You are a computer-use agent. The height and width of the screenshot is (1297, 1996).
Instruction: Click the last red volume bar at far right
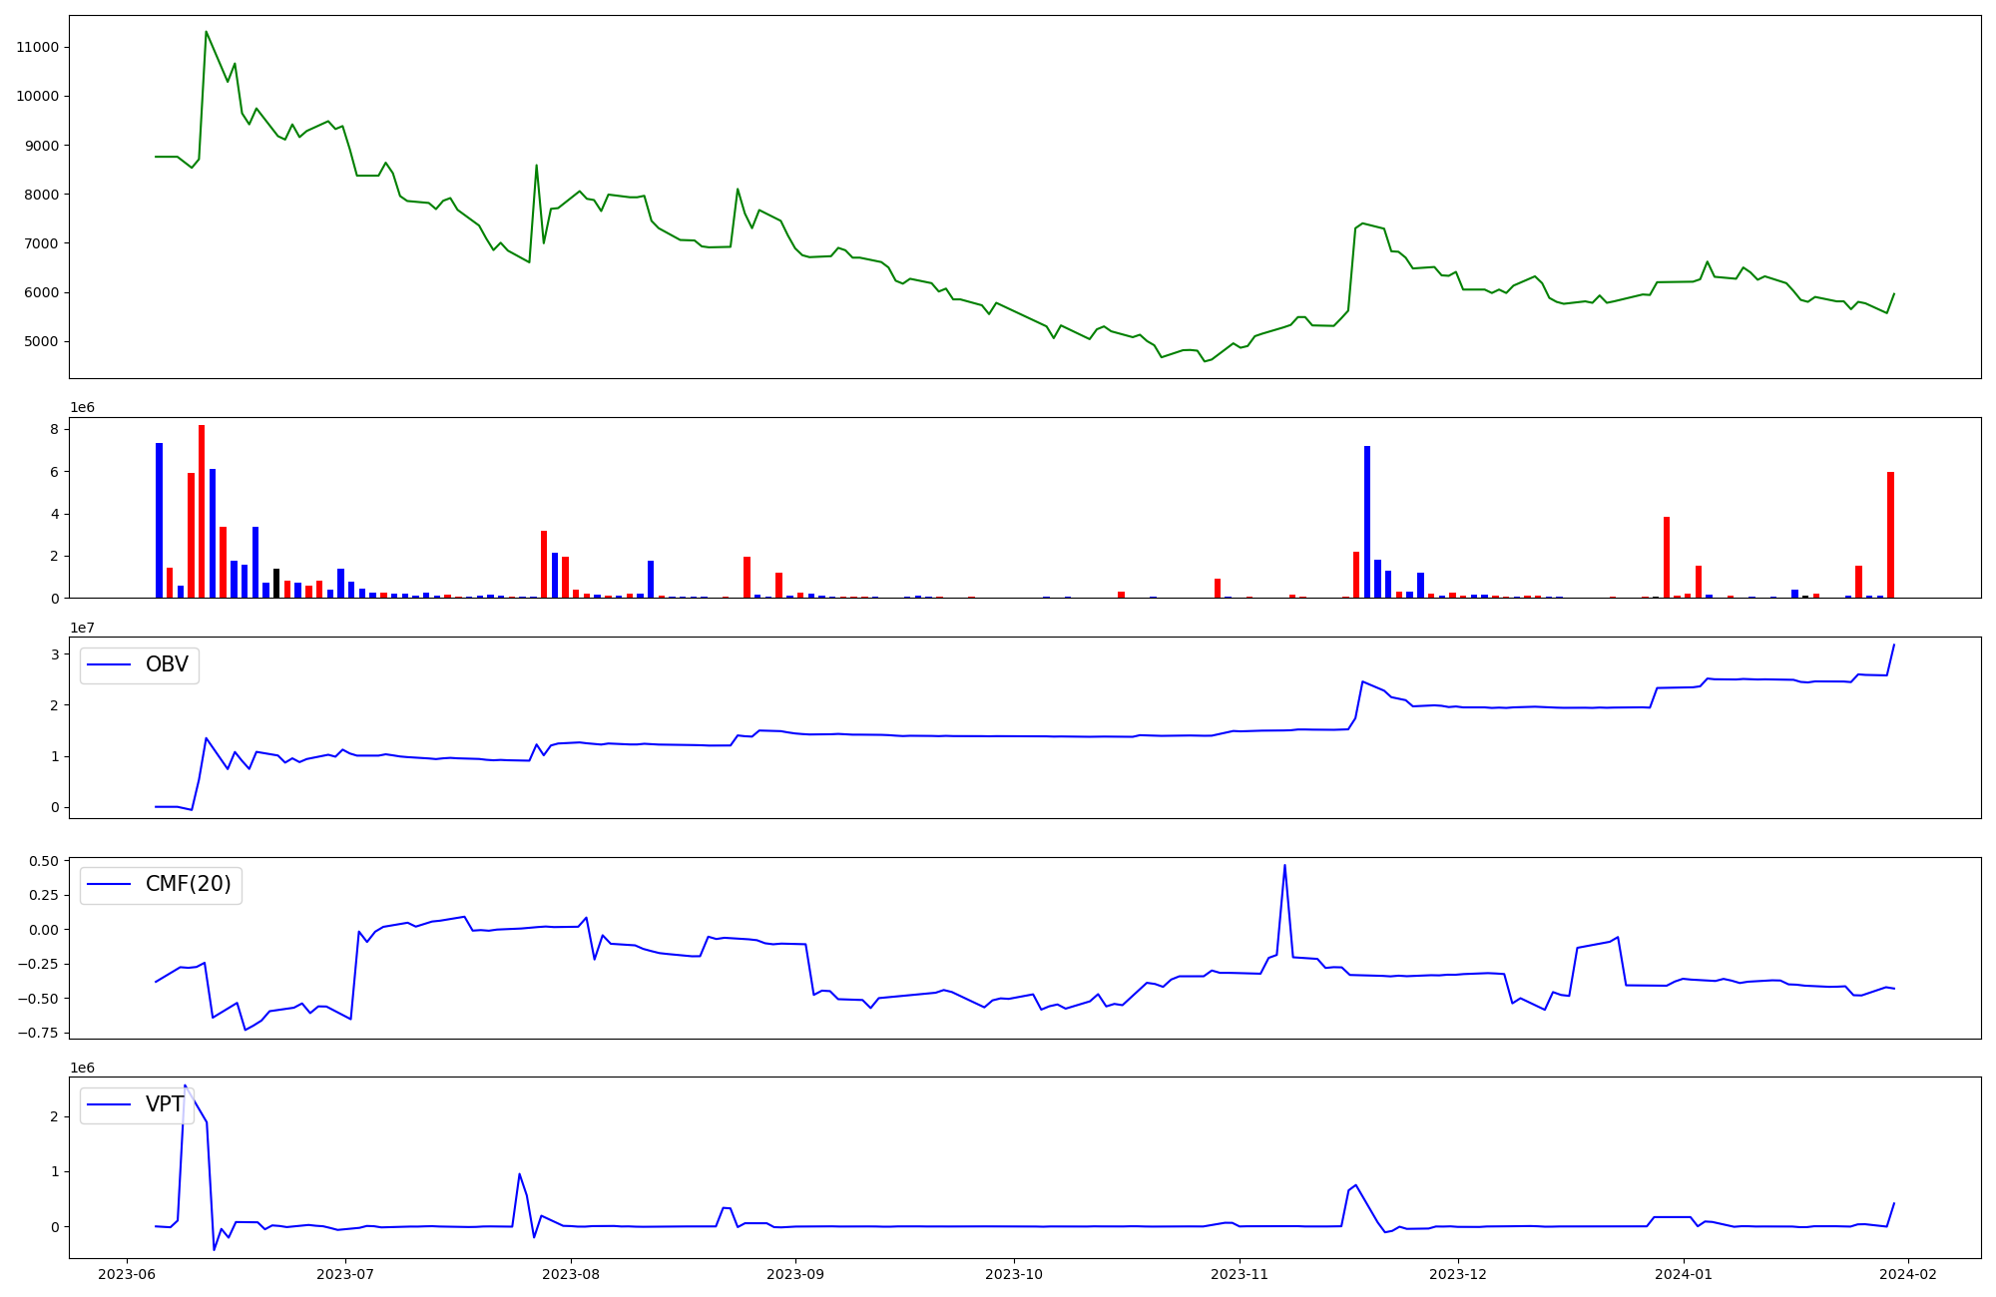tap(1890, 534)
